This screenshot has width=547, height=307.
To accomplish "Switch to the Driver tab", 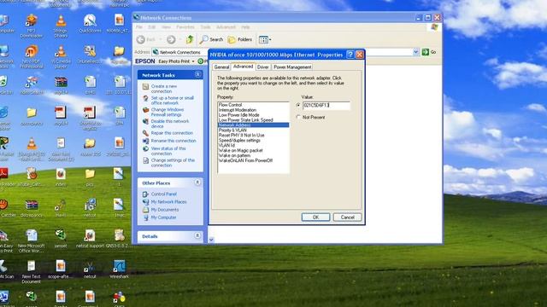I will 263,67.
